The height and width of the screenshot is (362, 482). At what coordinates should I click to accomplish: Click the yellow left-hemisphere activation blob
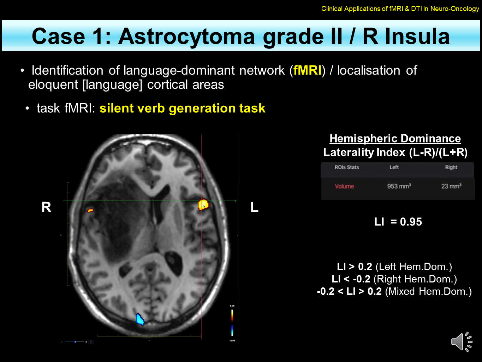click(x=203, y=205)
